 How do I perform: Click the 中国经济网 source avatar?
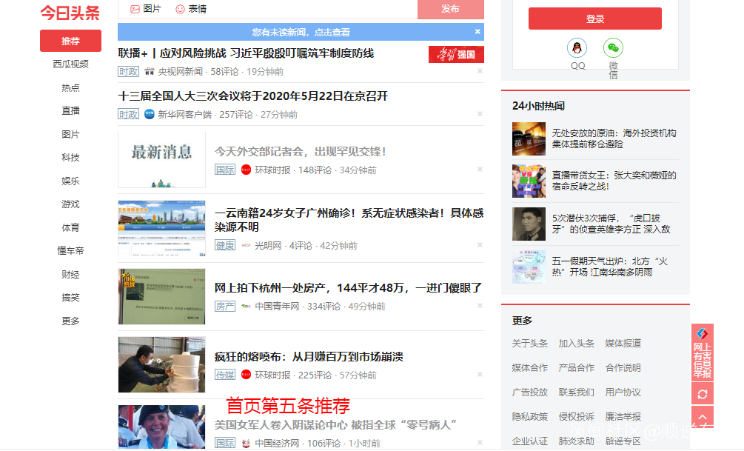pyautogui.click(x=246, y=443)
